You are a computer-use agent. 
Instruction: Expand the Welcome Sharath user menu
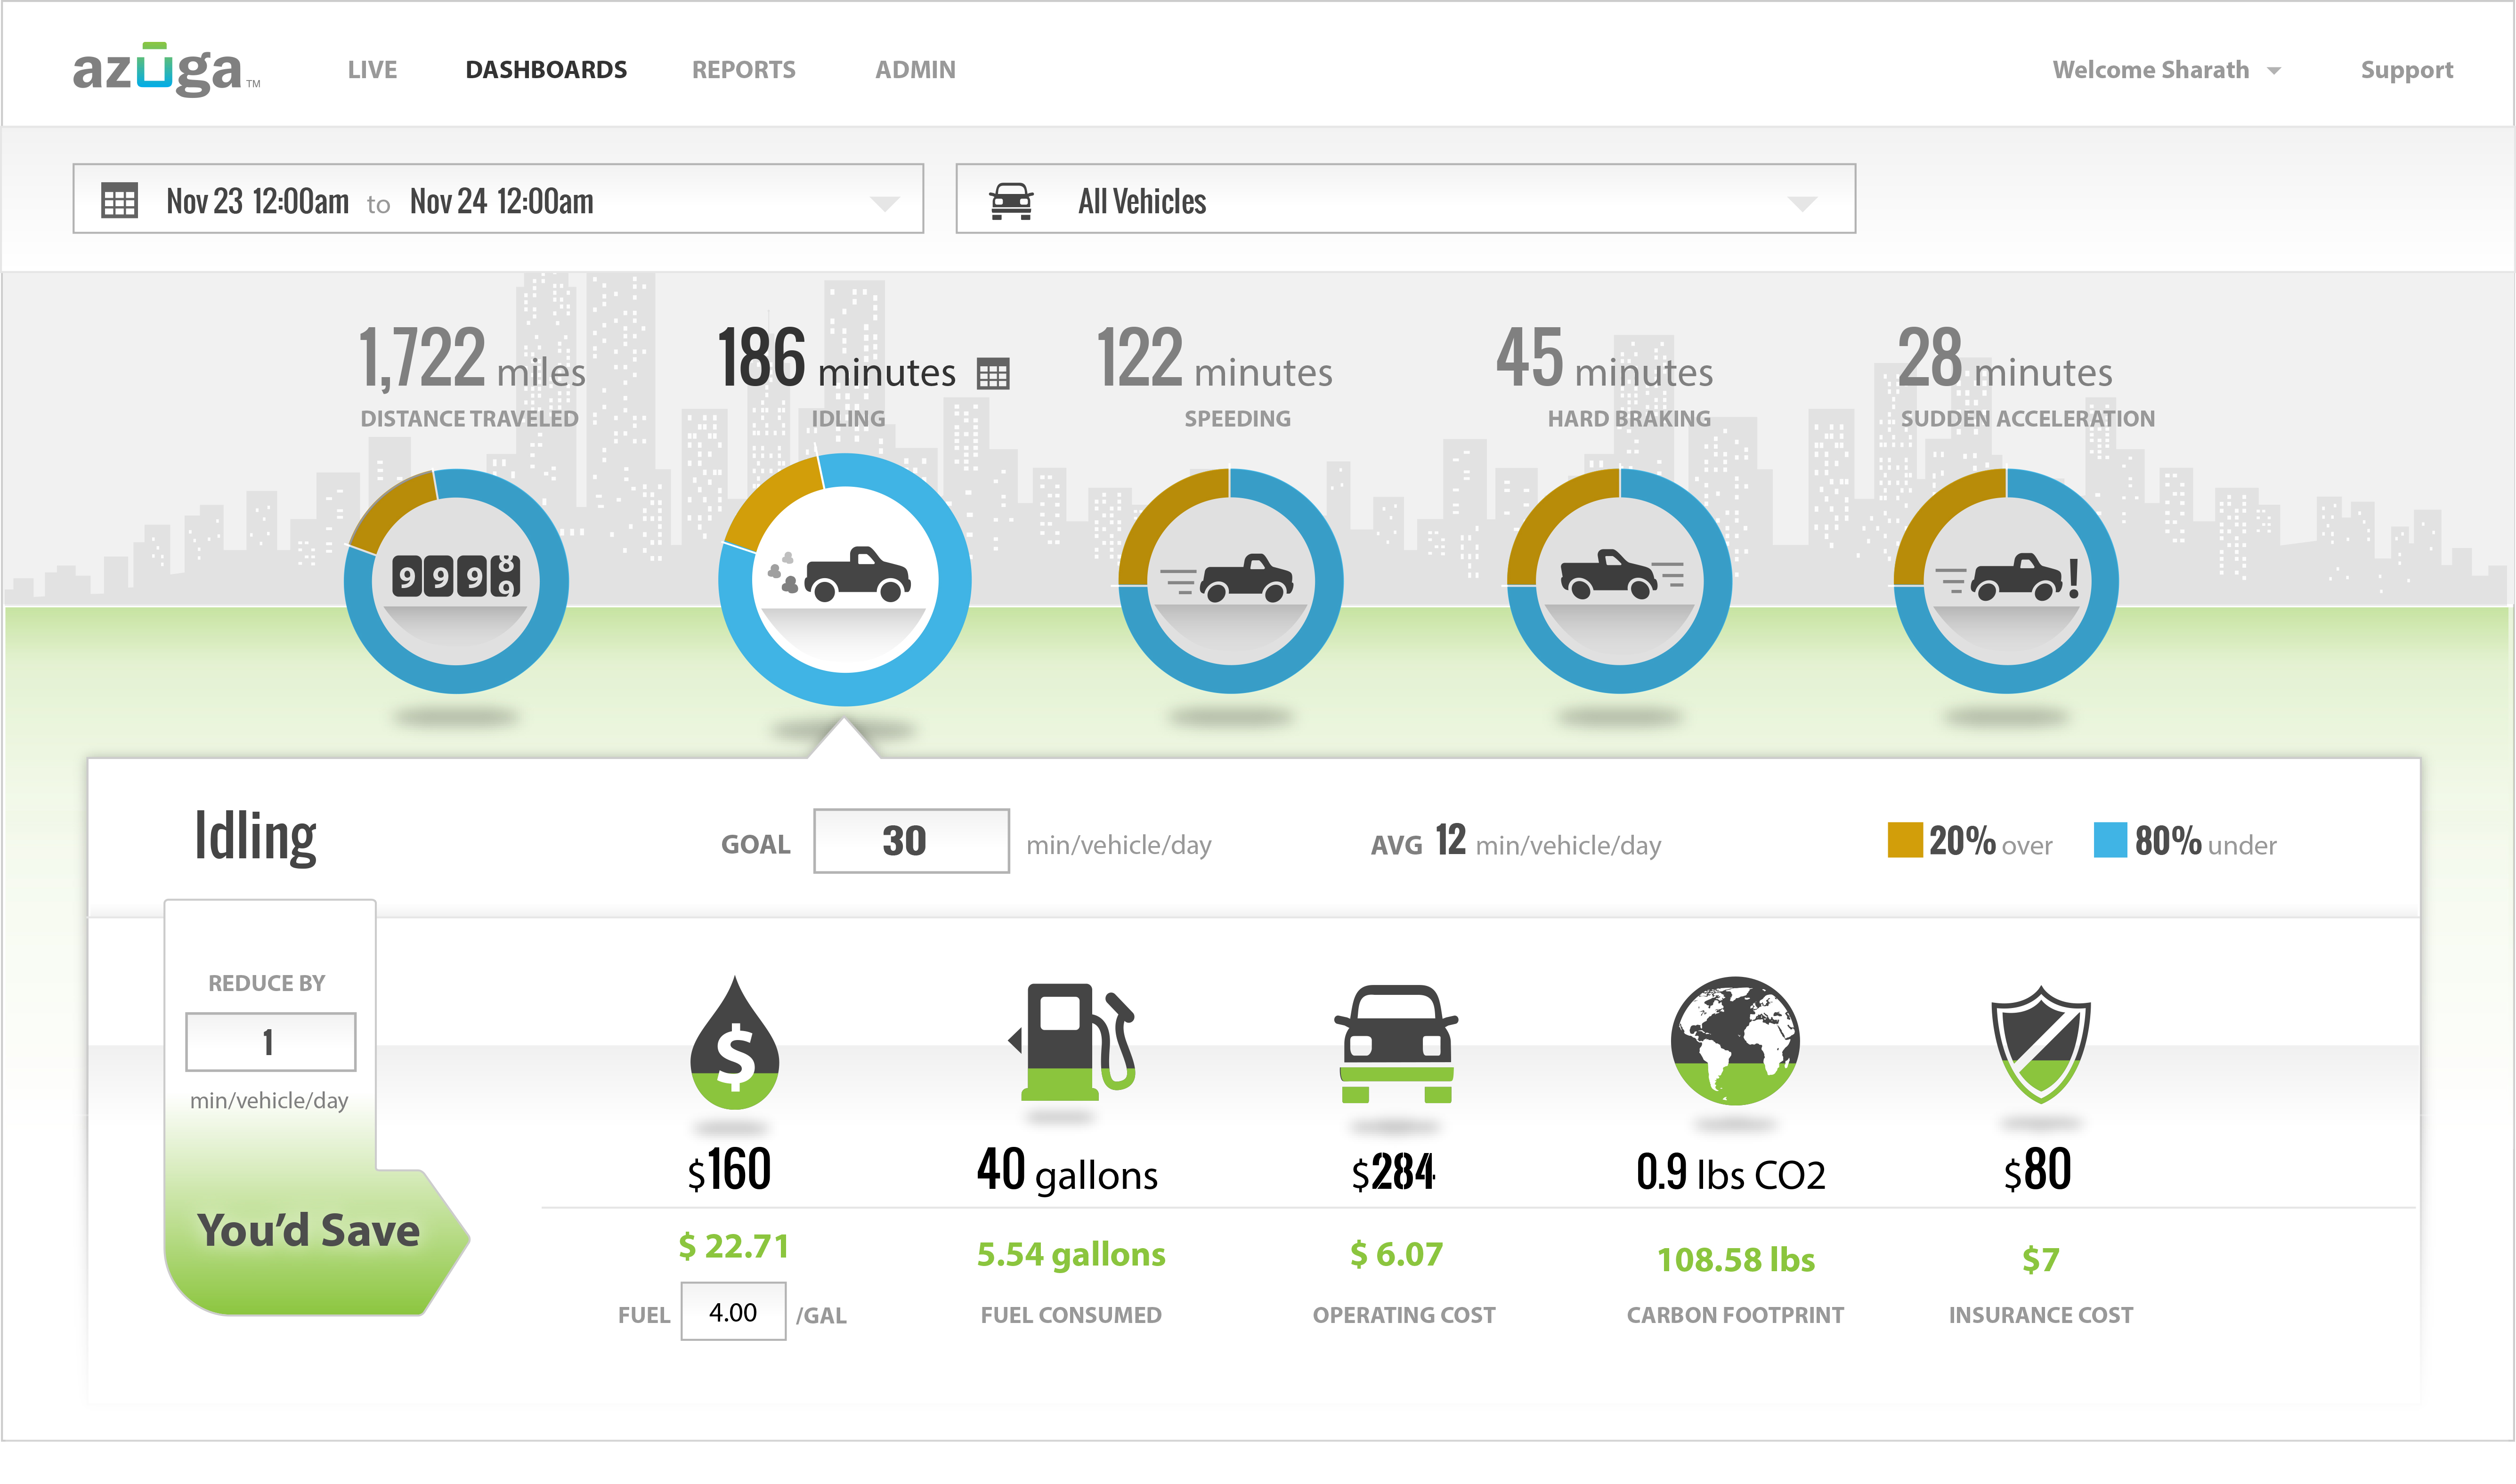point(2166,70)
